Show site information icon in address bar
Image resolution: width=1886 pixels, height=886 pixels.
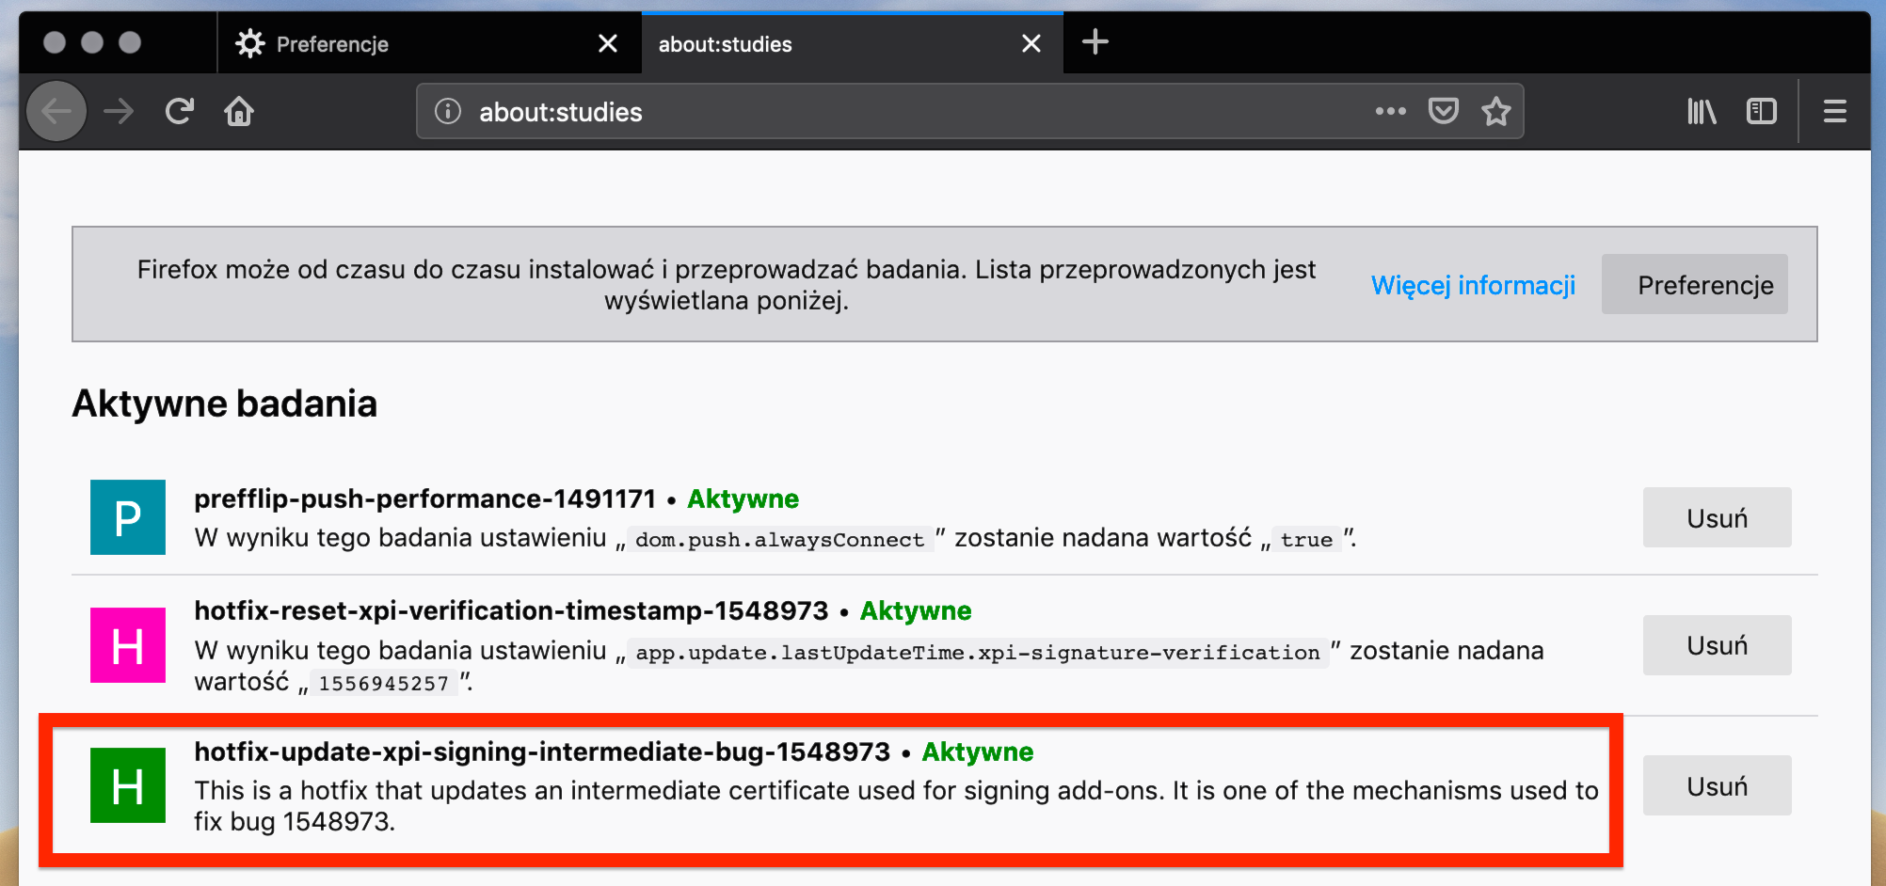click(x=448, y=112)
